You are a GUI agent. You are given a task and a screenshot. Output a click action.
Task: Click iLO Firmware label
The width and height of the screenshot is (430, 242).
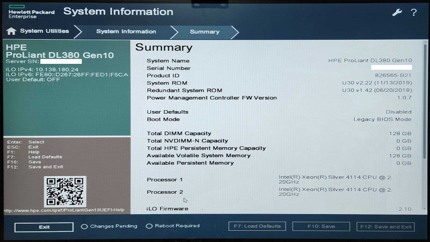point(167,209)
